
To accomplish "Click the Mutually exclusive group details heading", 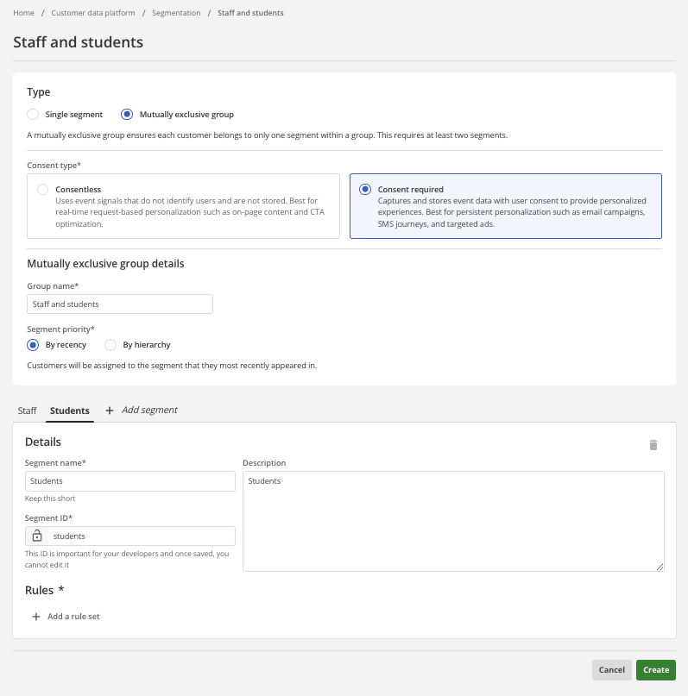I will pyautogui.click(x=105, y=264).
